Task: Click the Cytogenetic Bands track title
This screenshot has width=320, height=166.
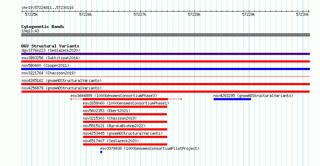Action: pos(43,27)
